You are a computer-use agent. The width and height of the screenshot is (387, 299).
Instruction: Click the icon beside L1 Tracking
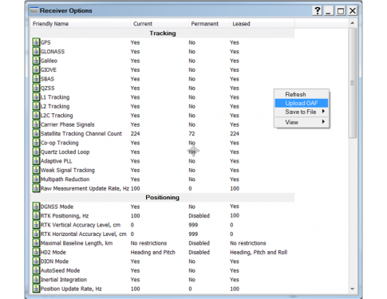tap(36, 97)
